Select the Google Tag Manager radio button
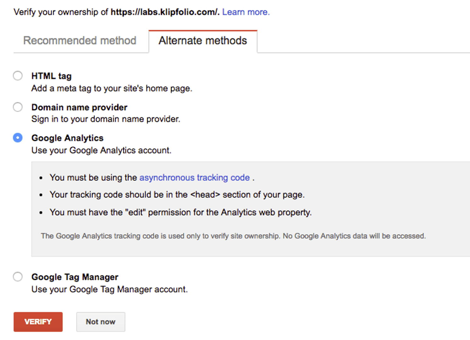This screenshot has width=470, height=340. pyautogui.click(x=18, y=277)
